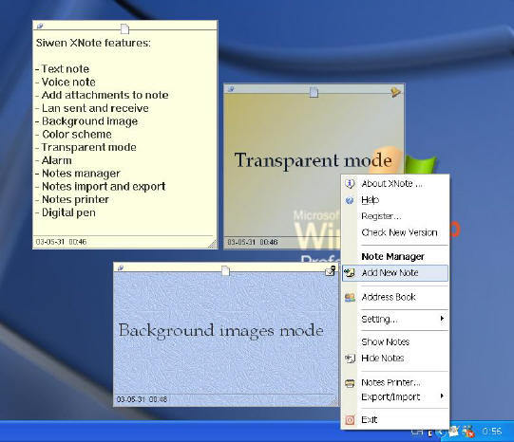514x442 pixels.
Task: Click resize grip of the features note
Action: tap(213, 244)
